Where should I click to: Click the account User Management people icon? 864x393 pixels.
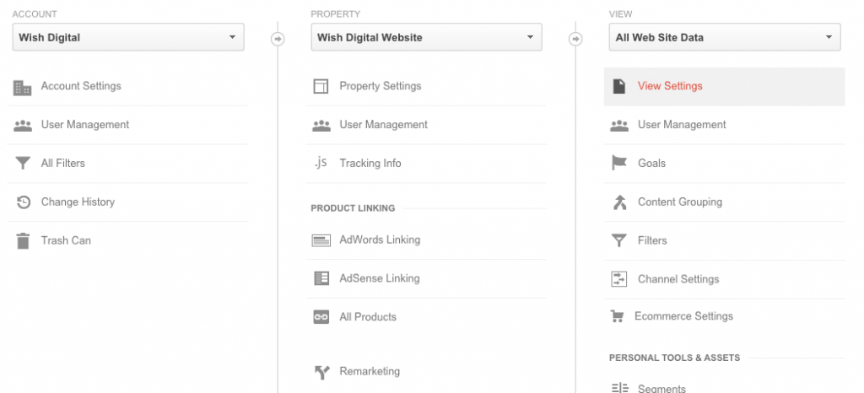tap(23, 126)
